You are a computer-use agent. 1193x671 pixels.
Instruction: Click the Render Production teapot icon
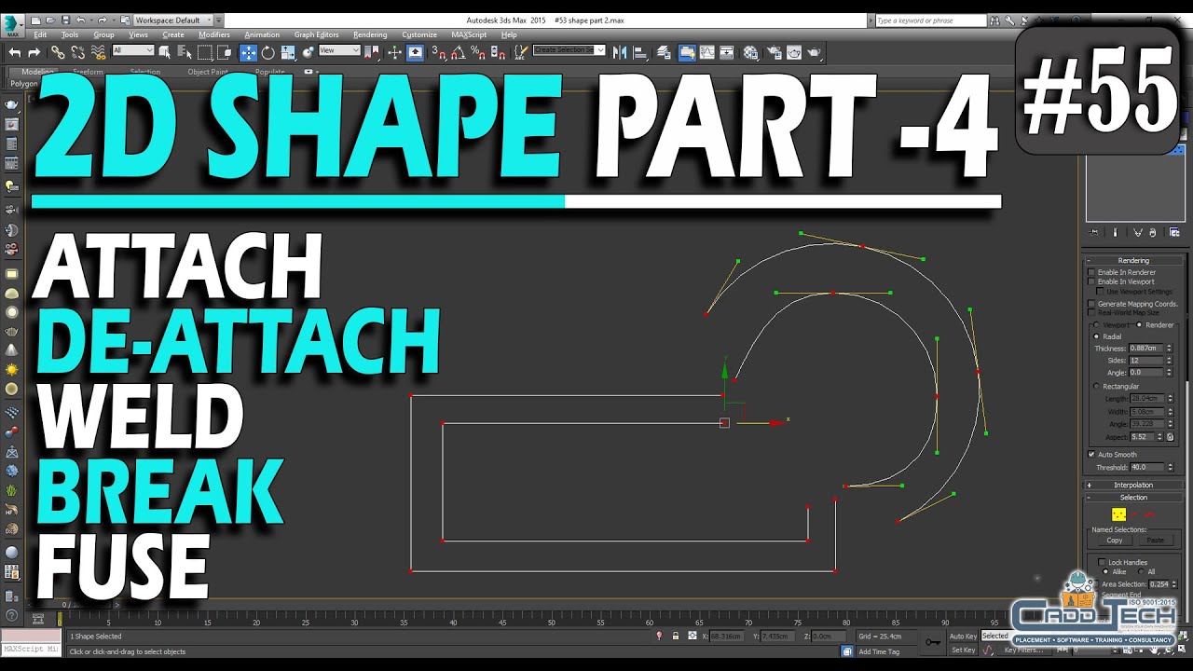(814, 52)
